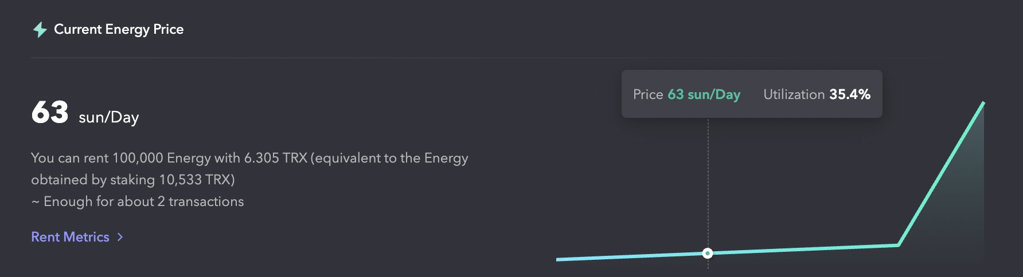This screenshot has width=1023, height=277.
Task: Click the chevron arrow beside Rent Metrics
Action: [x=120, y=237]
